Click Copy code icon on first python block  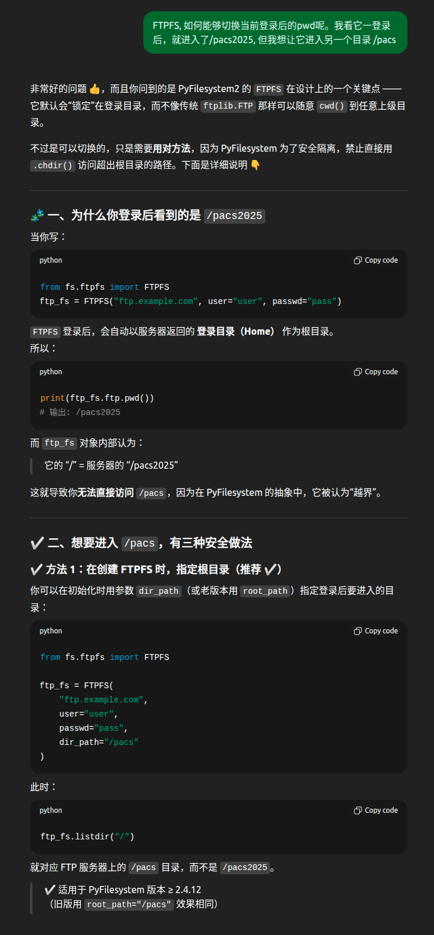[x=376, y=260]
